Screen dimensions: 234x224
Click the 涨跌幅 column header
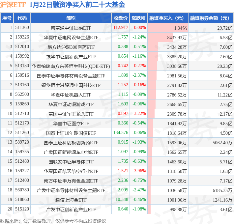click(x=138, y=18)
